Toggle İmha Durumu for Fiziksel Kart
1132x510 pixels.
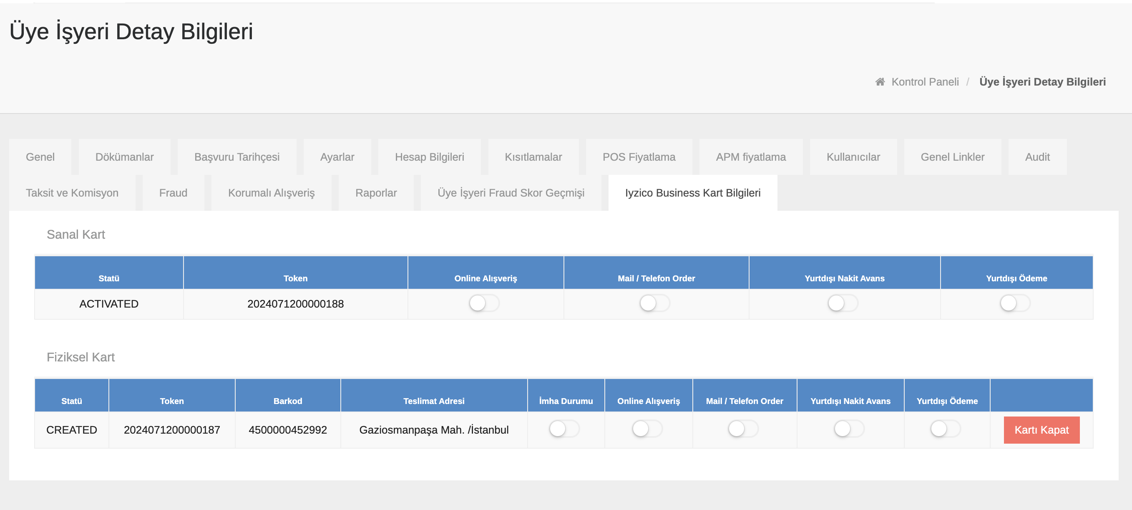coord(564,429)
